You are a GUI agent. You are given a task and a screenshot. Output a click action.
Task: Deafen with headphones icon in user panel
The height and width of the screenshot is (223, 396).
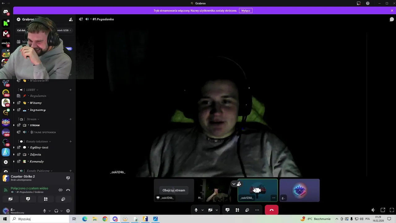pos(56,211)
